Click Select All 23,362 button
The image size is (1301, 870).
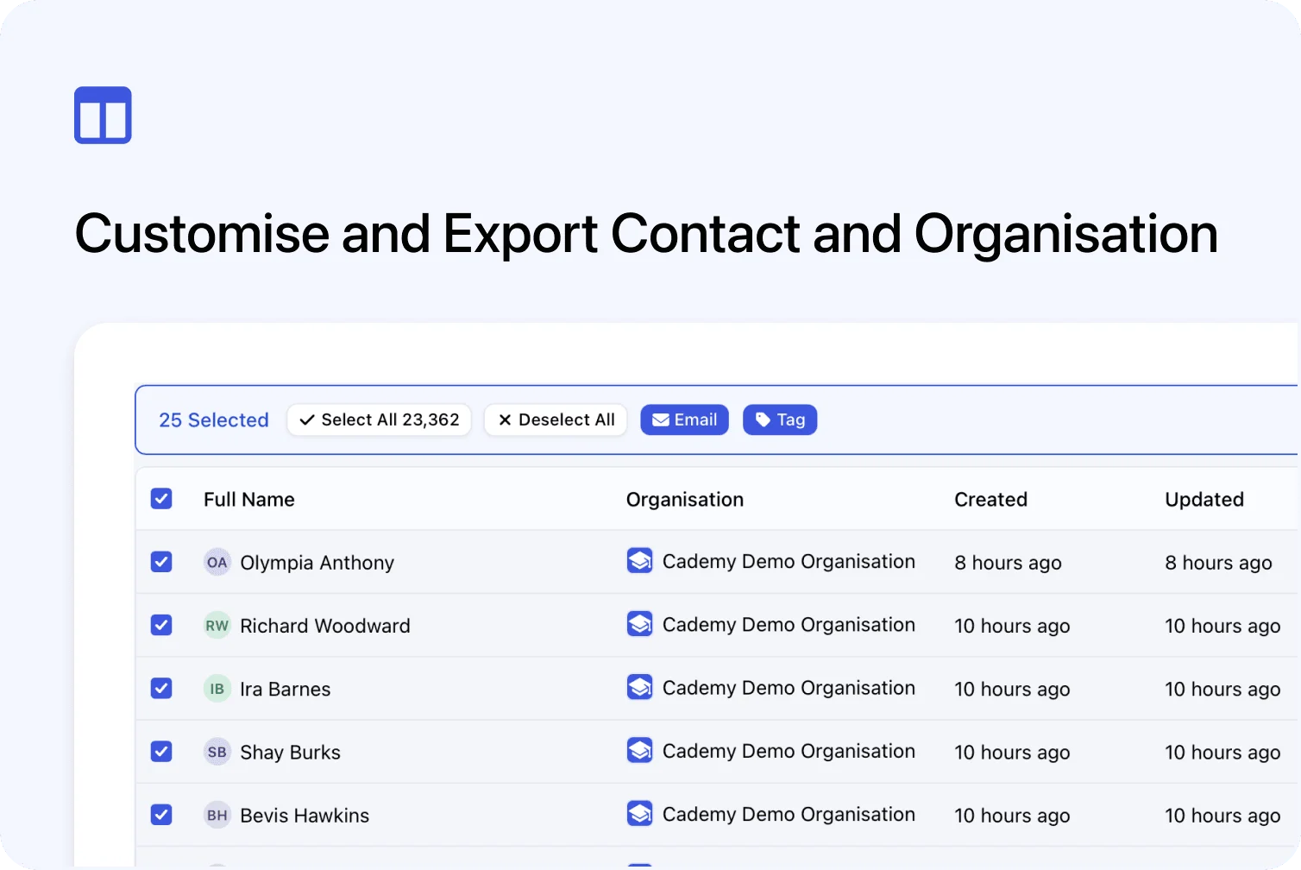[x=379, y=420]
